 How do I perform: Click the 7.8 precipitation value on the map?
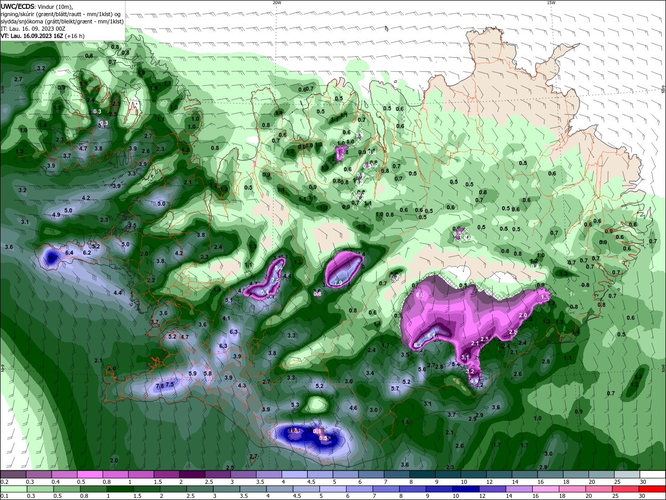point(160,386)
